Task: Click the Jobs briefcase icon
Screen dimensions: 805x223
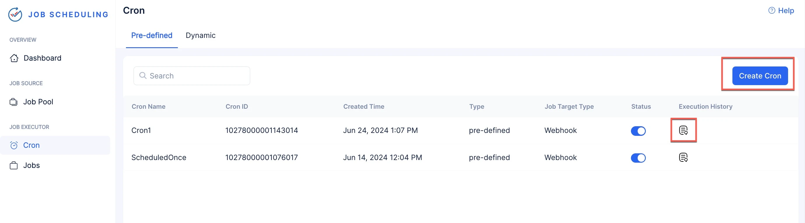Action: (x=14, y=165)
